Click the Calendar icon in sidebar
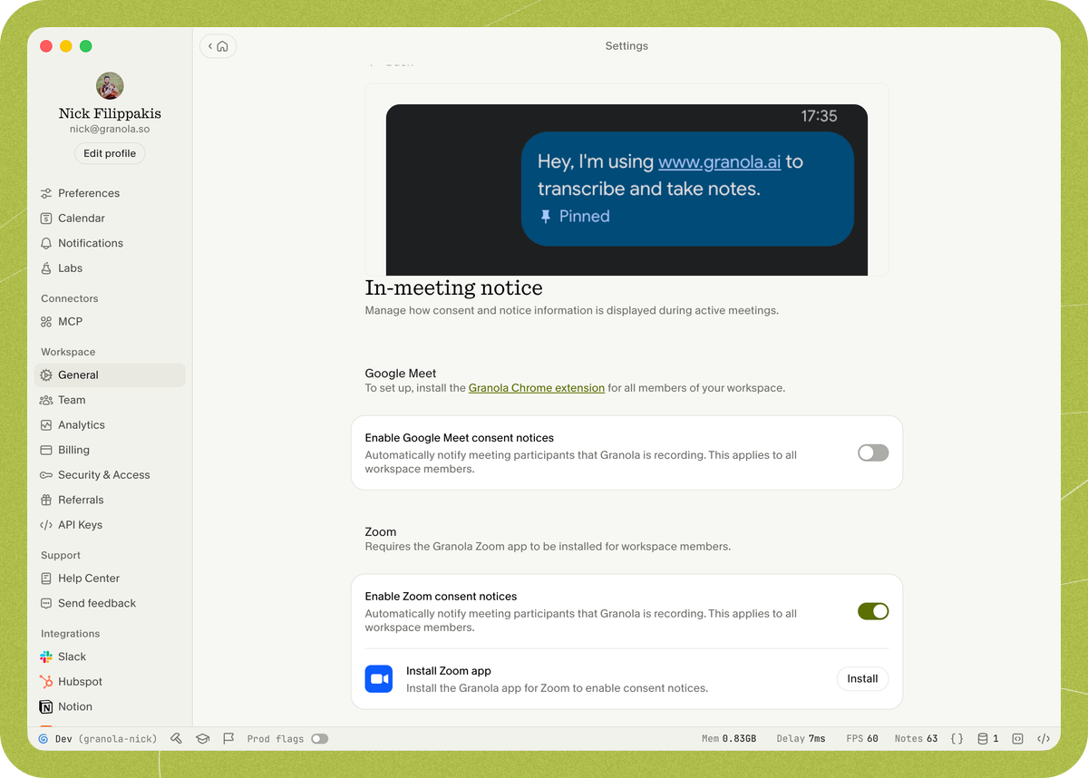 tap(46, 219)
